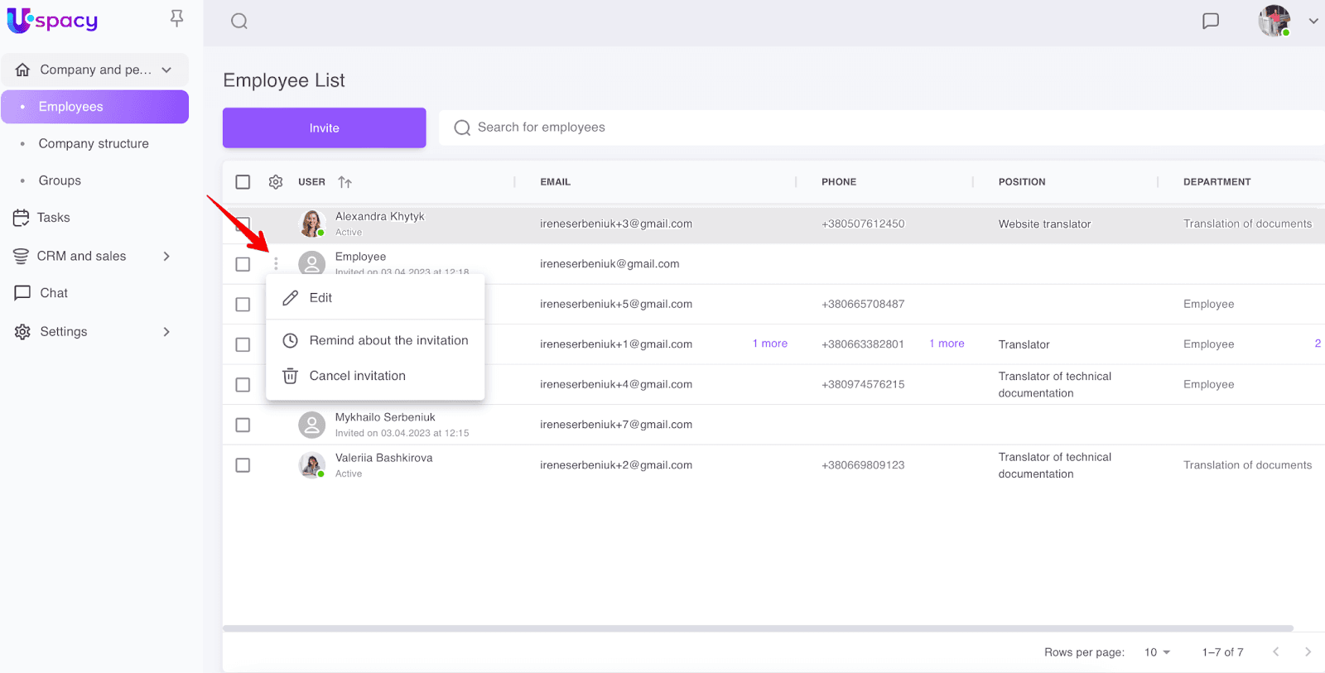Click the global search magnifier icon
The height and width of the screenshot is (673, 1325).
[239, 22]
